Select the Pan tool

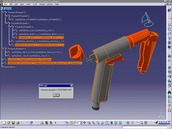tap(85, 123)
